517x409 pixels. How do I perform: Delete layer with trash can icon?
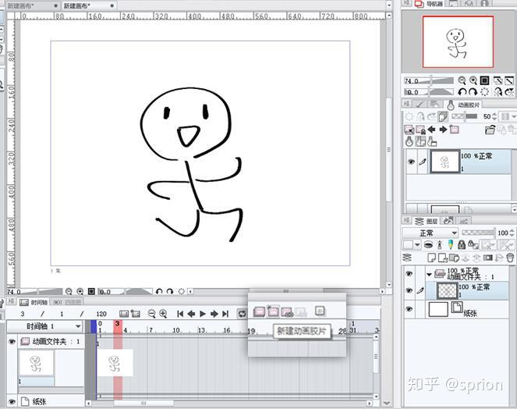pos(510,258)
